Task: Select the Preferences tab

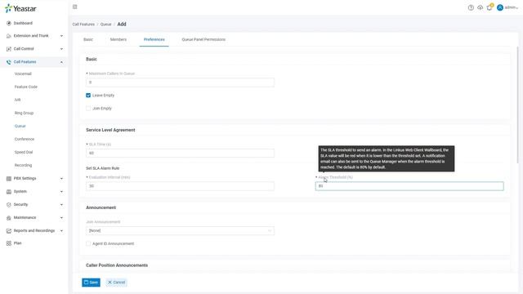Action: pyautogui.click(x=154, y=39)
